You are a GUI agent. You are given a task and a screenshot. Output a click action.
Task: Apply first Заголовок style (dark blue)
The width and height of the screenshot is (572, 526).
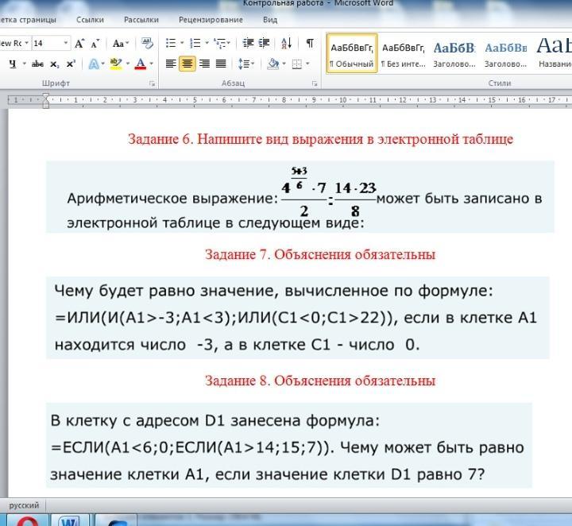454,53
